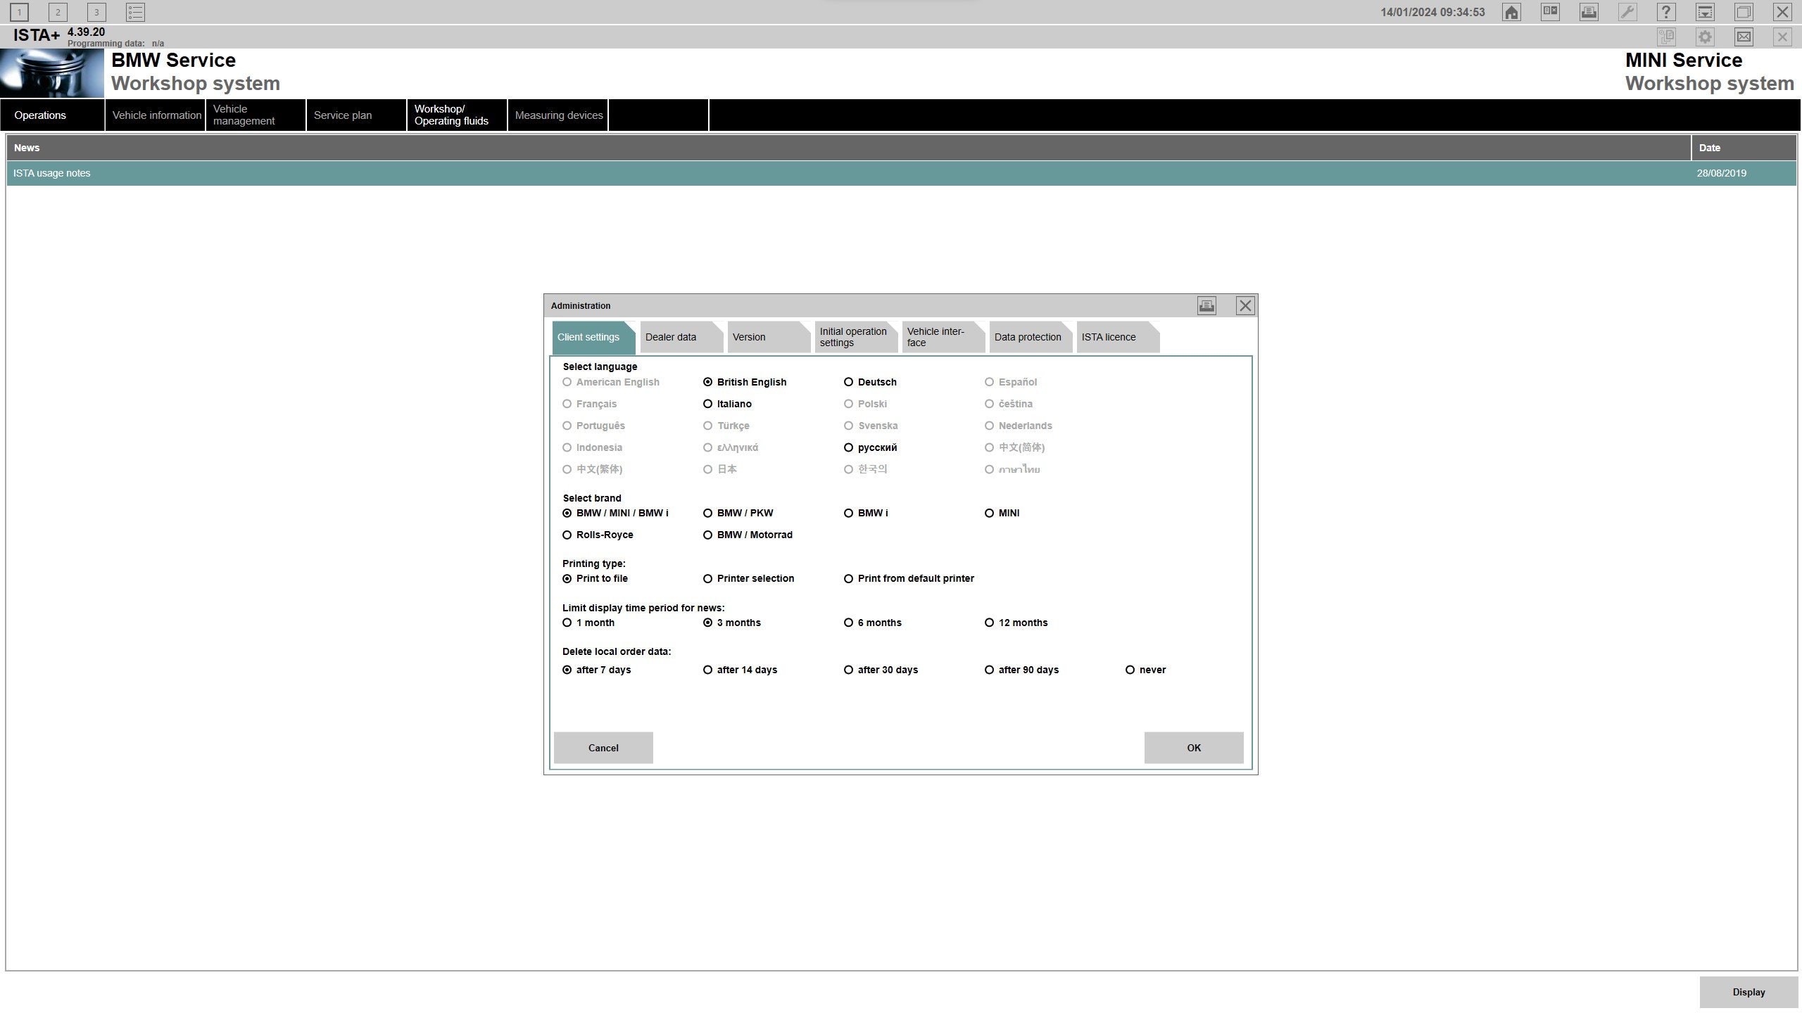The image size is (1802, 1013).
Task: Click the grayed X below the app close button
Action: point(1782,37)
